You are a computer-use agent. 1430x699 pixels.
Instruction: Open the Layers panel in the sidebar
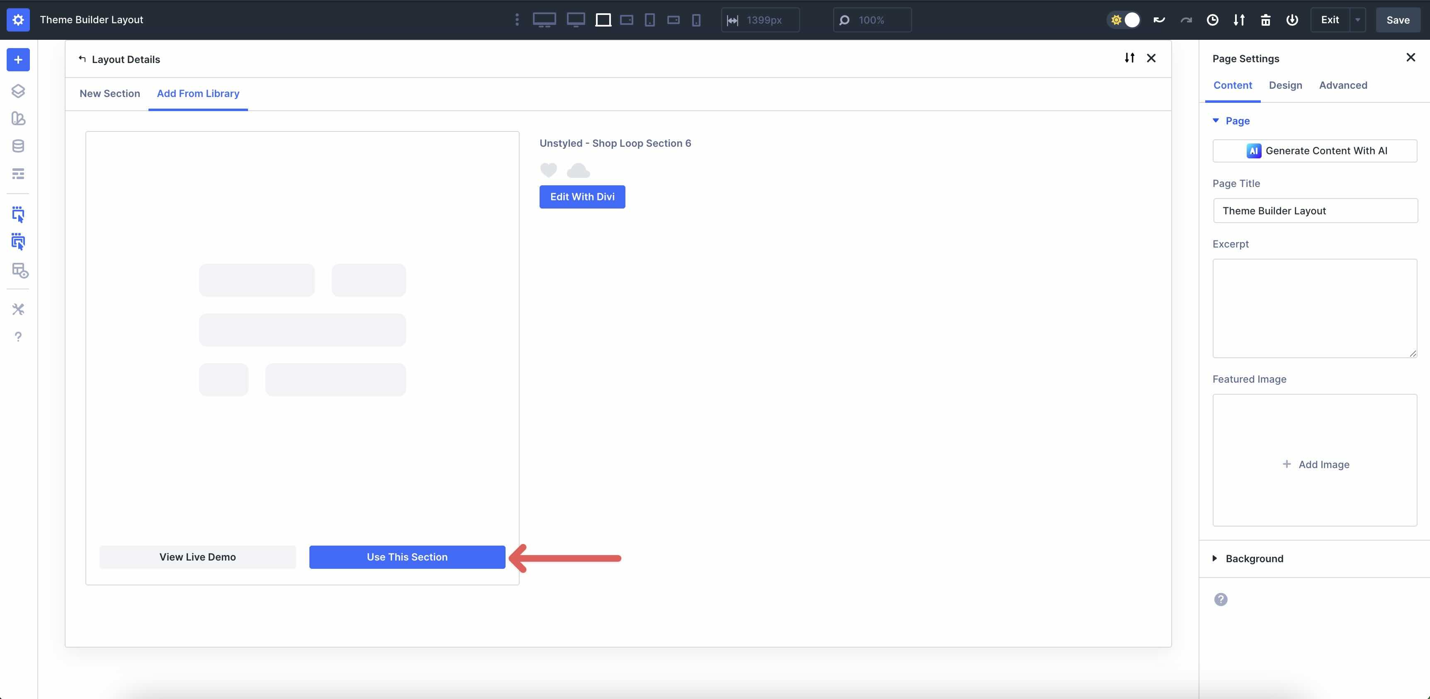click(18, 91)
